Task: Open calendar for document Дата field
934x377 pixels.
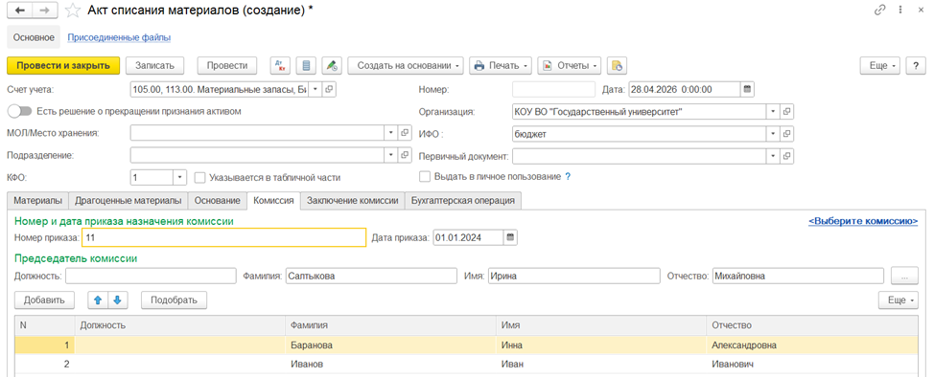Action: [x=747, y=89]
